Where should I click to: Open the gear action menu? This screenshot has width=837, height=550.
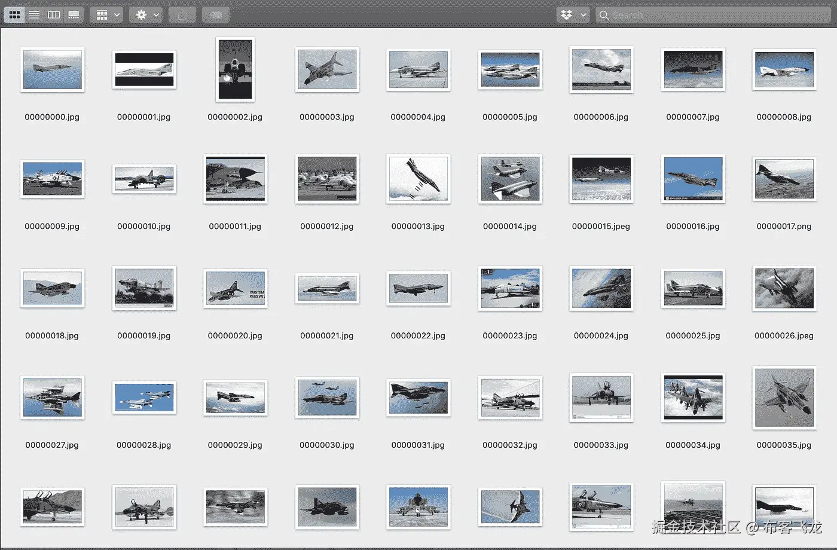pos(146,15)
